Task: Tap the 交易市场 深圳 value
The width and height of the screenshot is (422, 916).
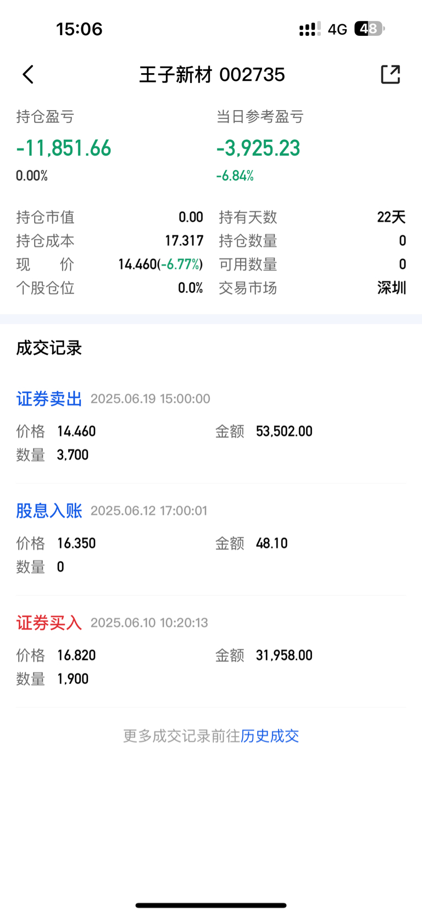Action: click(392, 288)
